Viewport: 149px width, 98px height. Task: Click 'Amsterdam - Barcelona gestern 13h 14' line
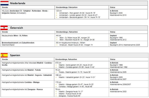click(x=80, y=17)
